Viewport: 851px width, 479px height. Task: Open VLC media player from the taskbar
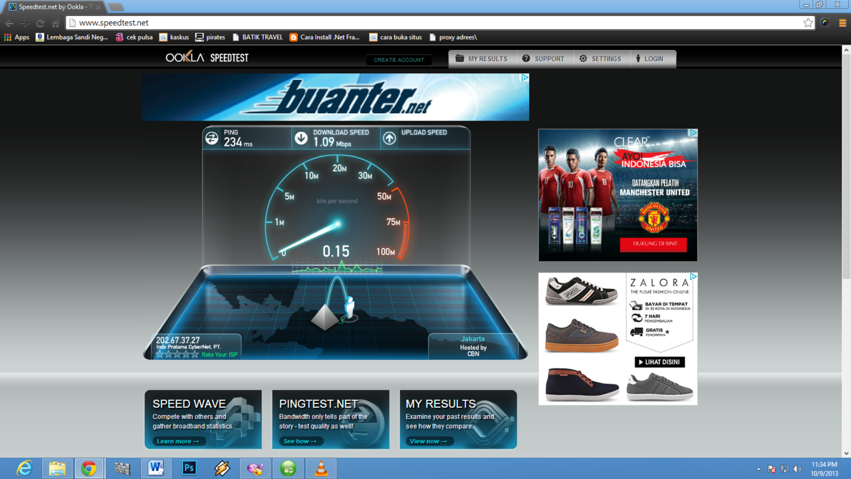322,468
